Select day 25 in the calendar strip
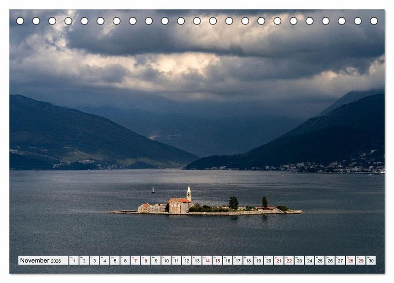This screenshot has width=394, height=283. [x=320, y=260]
